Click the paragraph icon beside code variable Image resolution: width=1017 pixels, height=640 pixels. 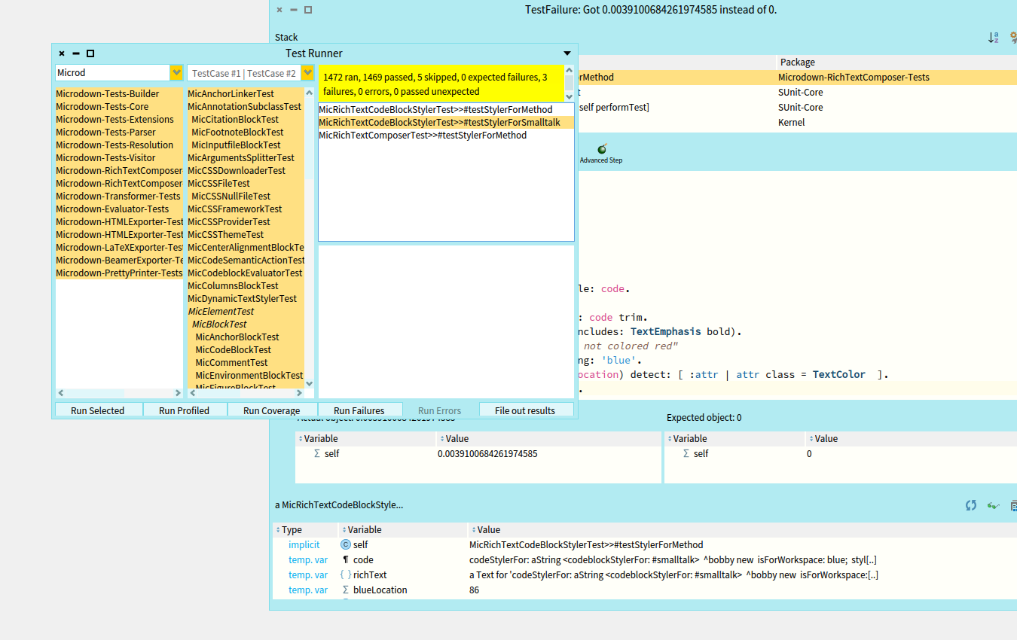click(x=346, y=559)
